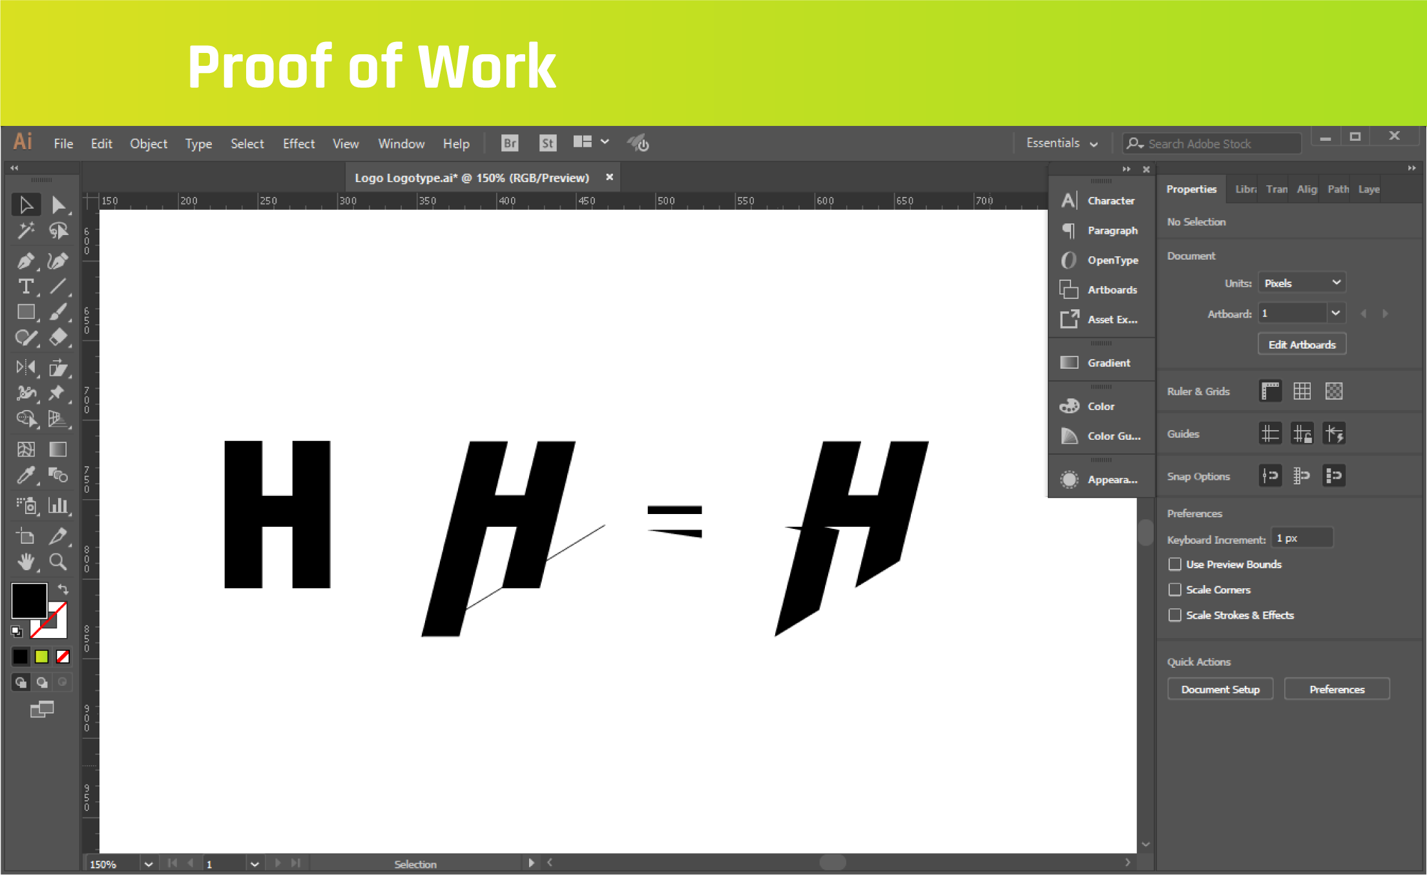1427x875 pixels.
Task: Select the Pen tool
Action: [26, 261]
